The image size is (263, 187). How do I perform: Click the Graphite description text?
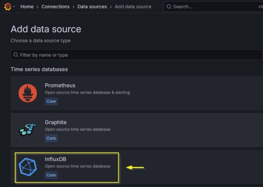click(78, 129)
